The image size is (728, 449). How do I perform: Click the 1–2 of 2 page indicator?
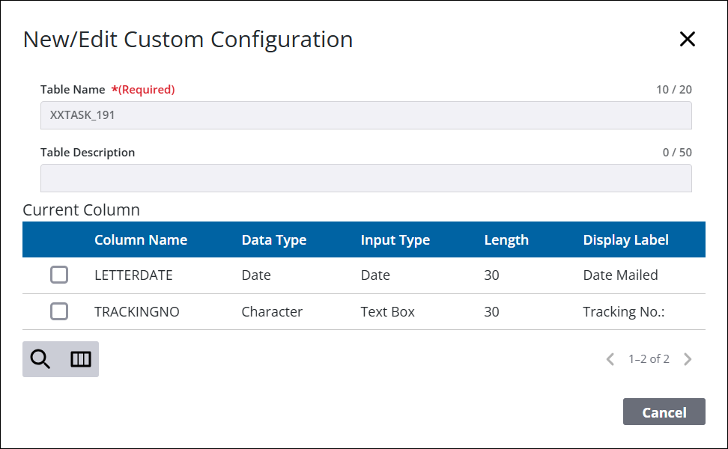pos(649,359)
